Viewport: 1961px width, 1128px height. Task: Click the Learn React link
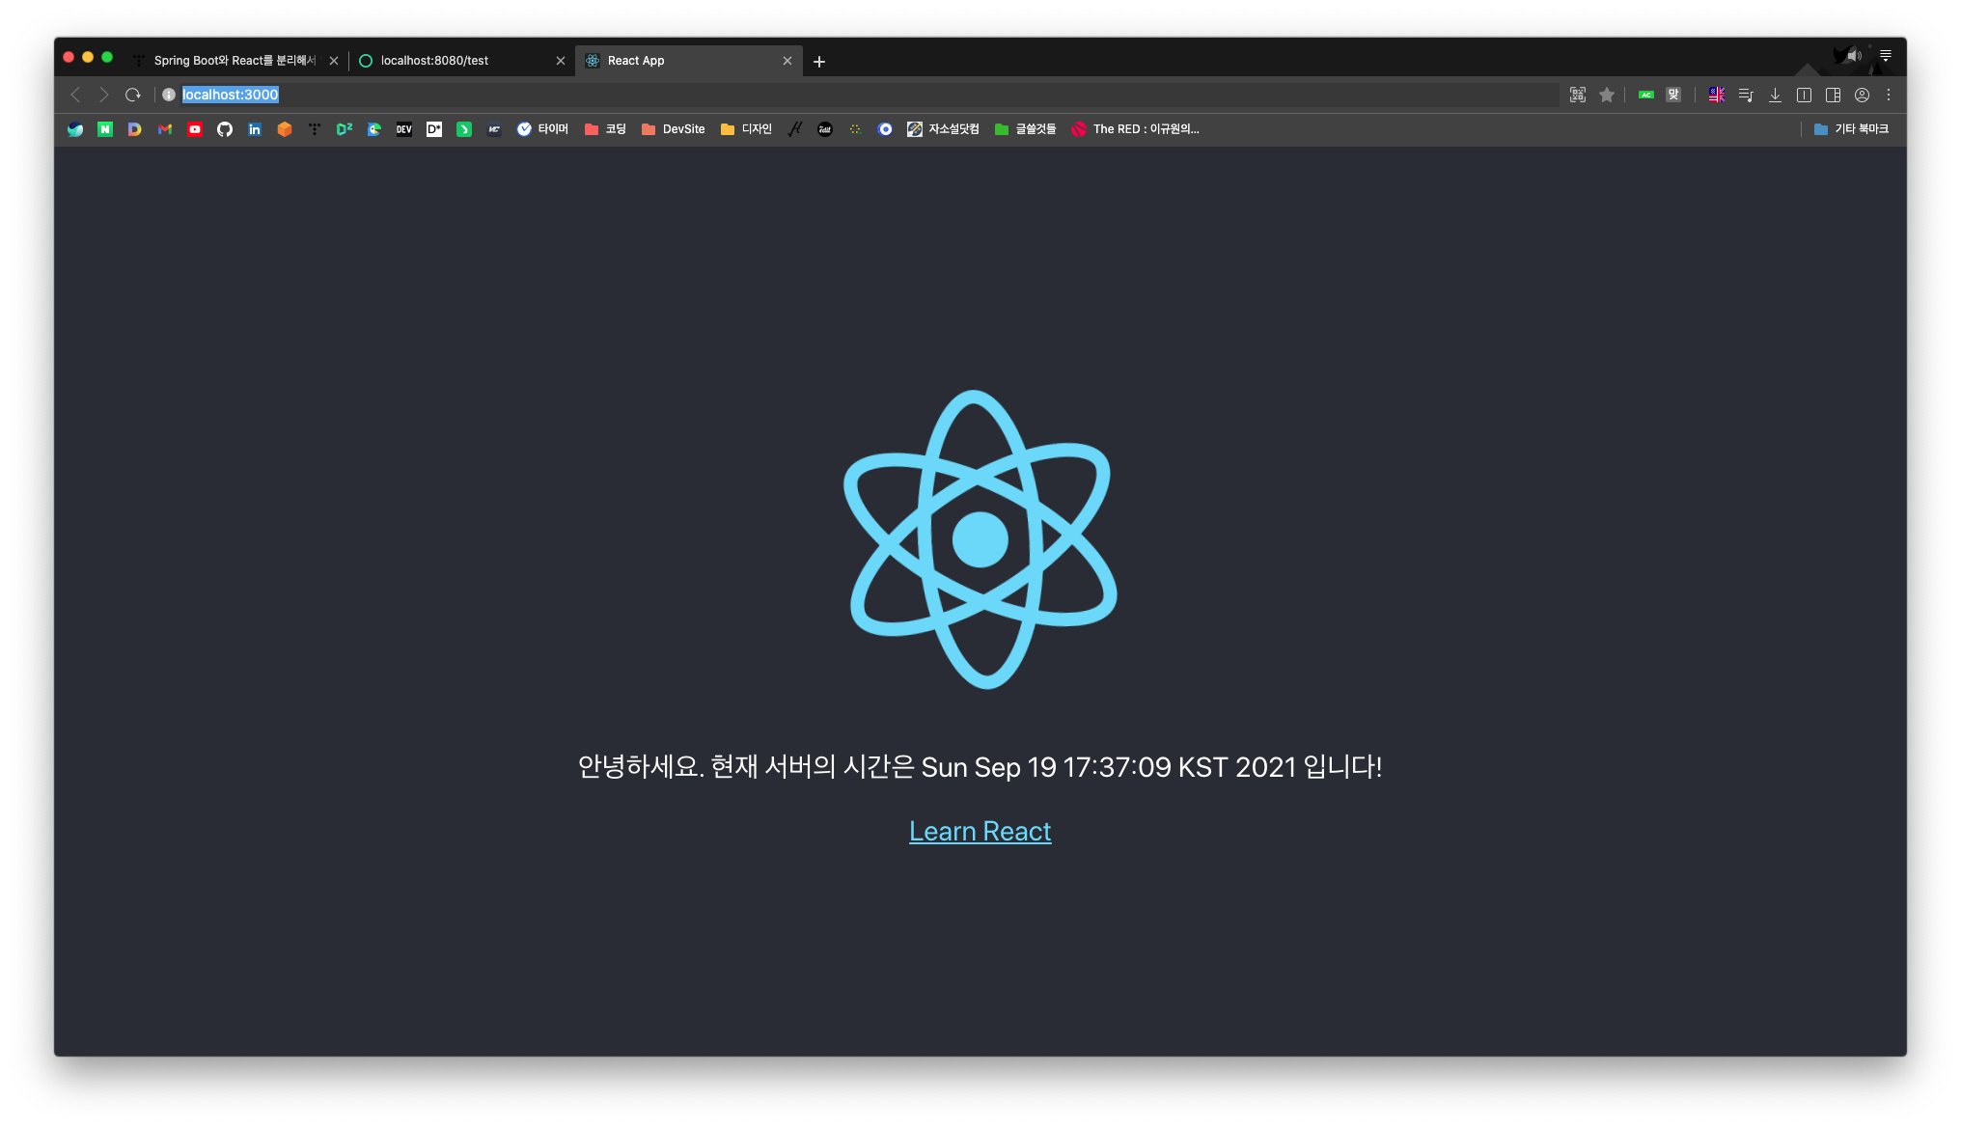[980, 831]
